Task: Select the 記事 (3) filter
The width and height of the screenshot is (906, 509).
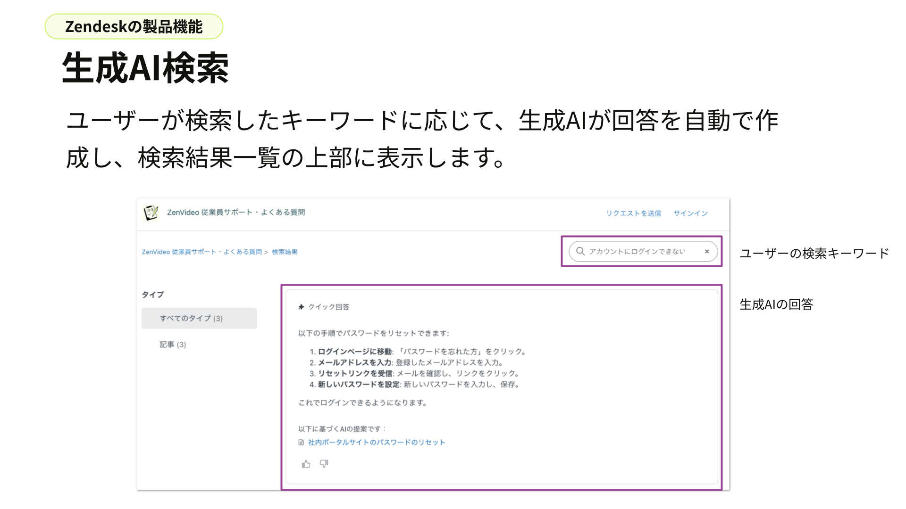Action: [172, 344]
